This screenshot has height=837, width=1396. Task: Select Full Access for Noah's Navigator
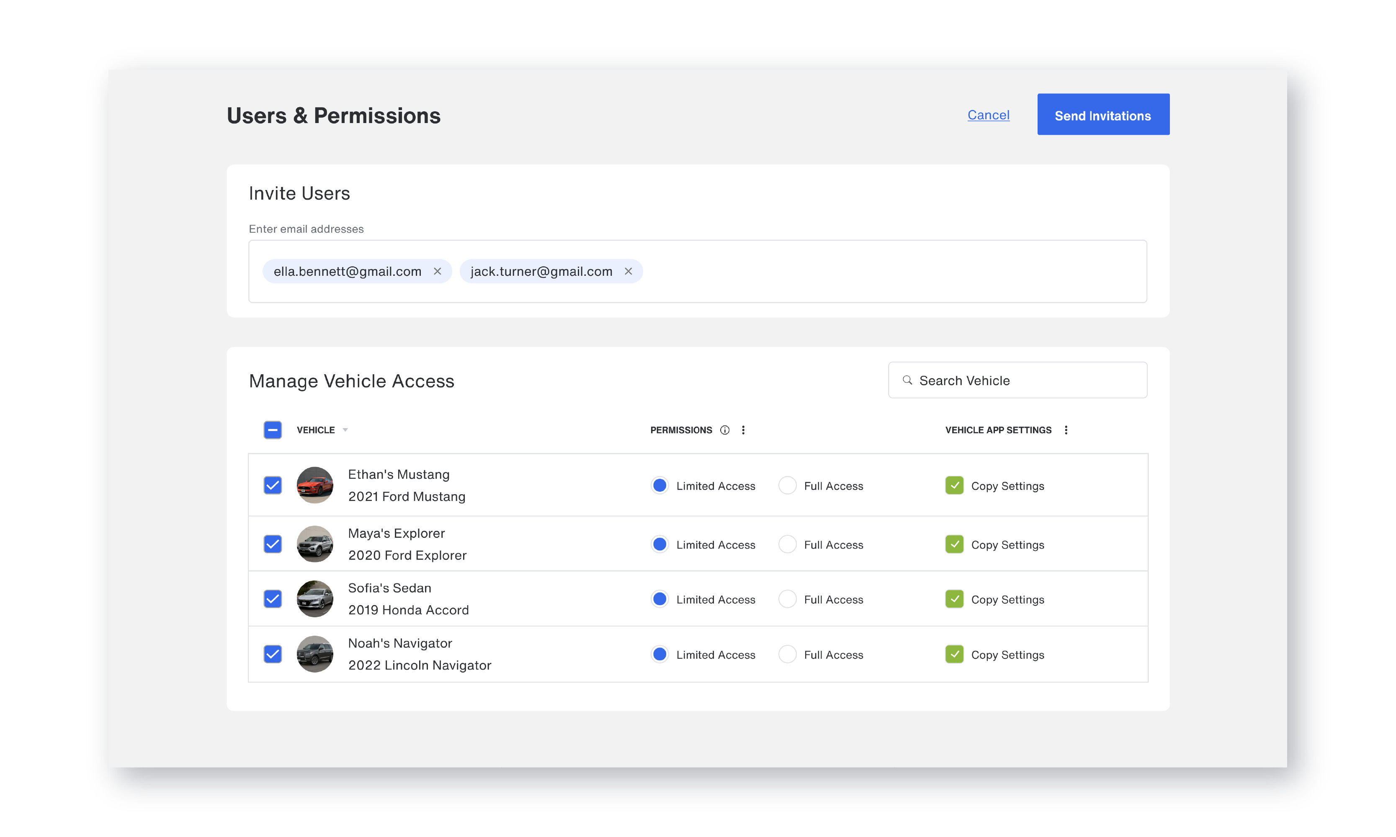tap(787, 654)
